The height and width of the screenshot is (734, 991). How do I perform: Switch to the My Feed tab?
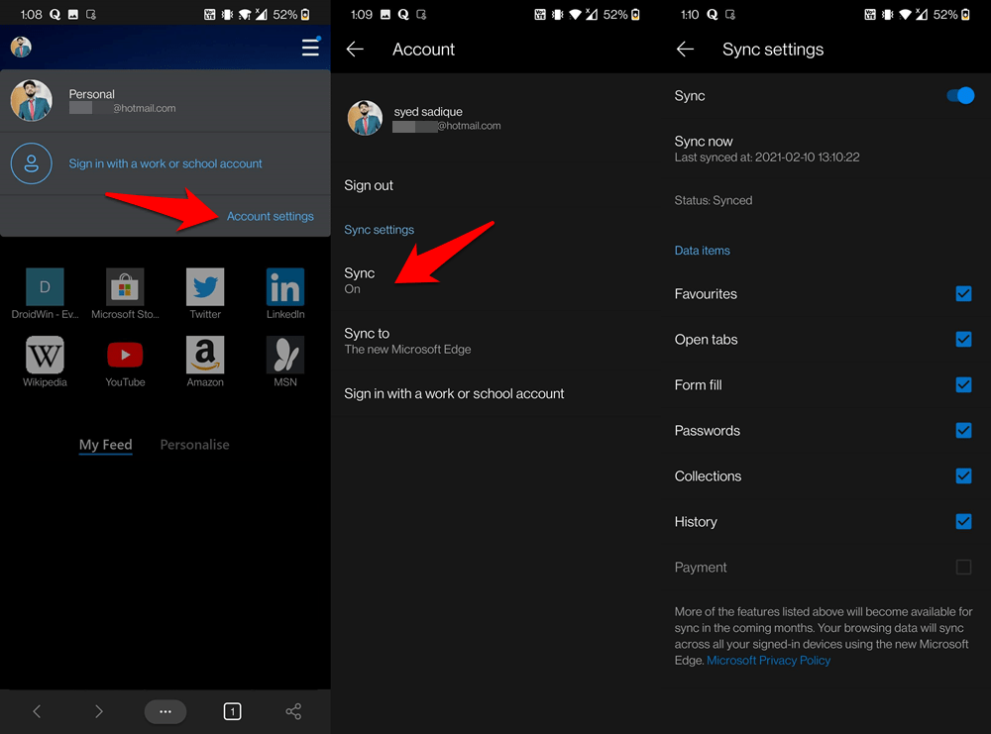click(x=106, y=445)
